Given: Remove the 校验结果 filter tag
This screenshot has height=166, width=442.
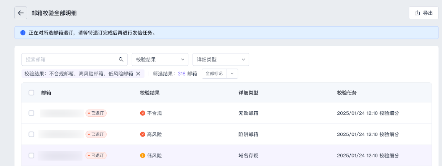Looking at the screenshot, I should [138, 74].
